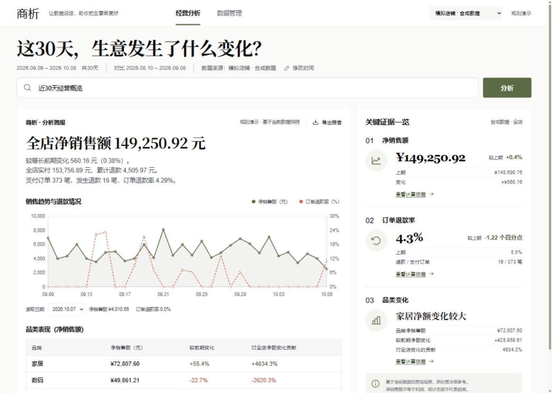Open 查看计算依据 link under 净销售额
The image size is (552, 393).
[410, 194]
